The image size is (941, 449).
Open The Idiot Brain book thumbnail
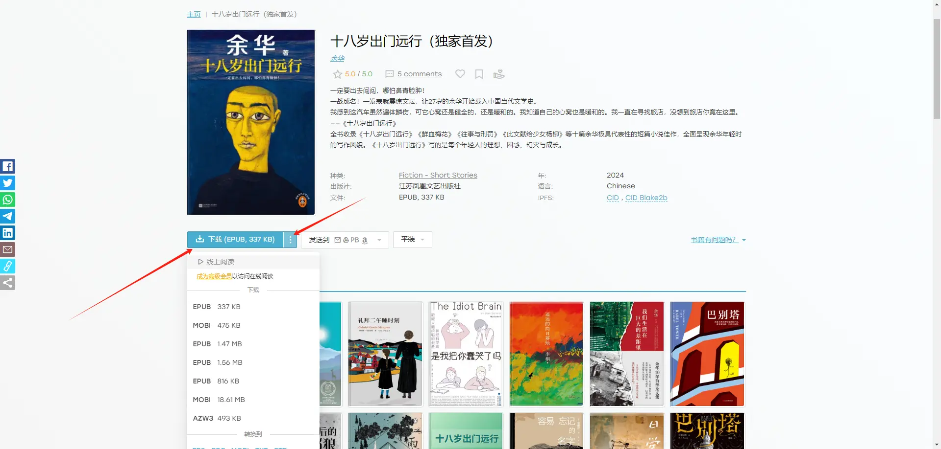pos(466,354)
